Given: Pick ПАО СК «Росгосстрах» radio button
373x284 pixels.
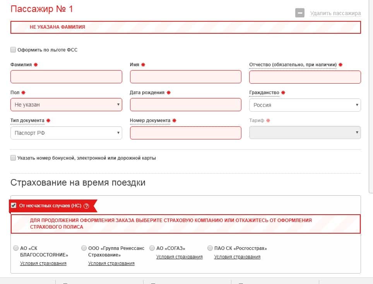Looking at the screenshot, I should 210,248.
